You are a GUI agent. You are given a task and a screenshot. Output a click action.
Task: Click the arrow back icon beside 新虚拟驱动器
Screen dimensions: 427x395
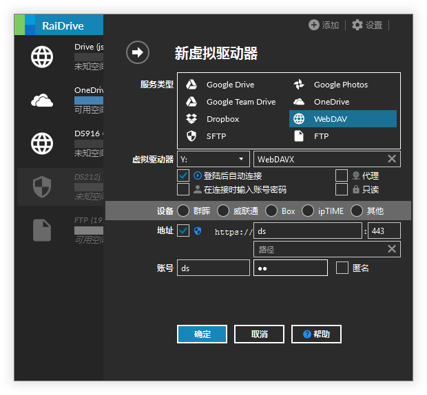pyautogui.click(x=138, y=52)
